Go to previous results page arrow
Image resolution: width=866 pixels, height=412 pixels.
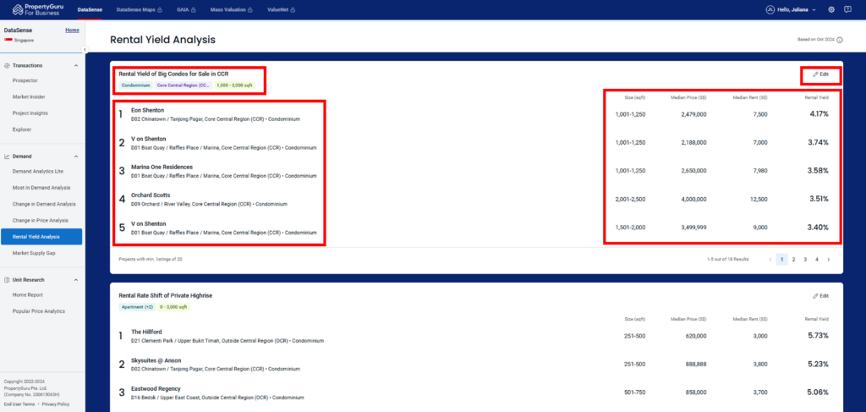click(x=770, y=259)
